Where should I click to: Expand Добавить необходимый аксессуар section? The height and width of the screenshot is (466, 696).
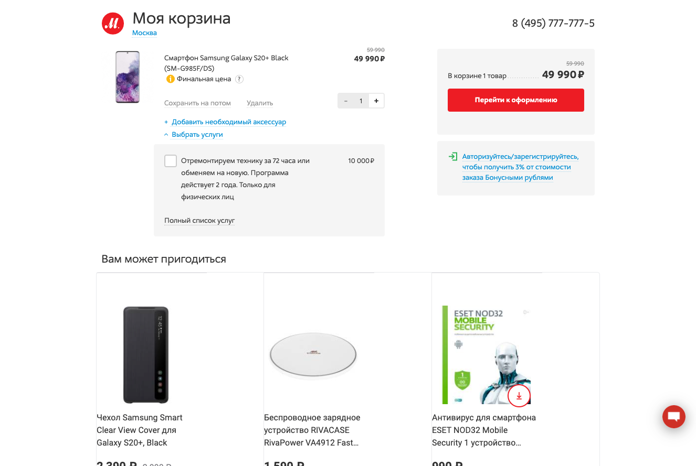[228, 122]
